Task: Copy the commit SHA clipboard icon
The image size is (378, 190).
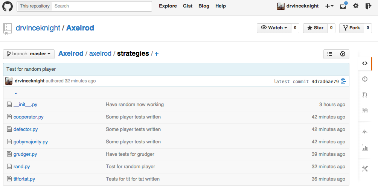Action: click(x=343, y=81)
